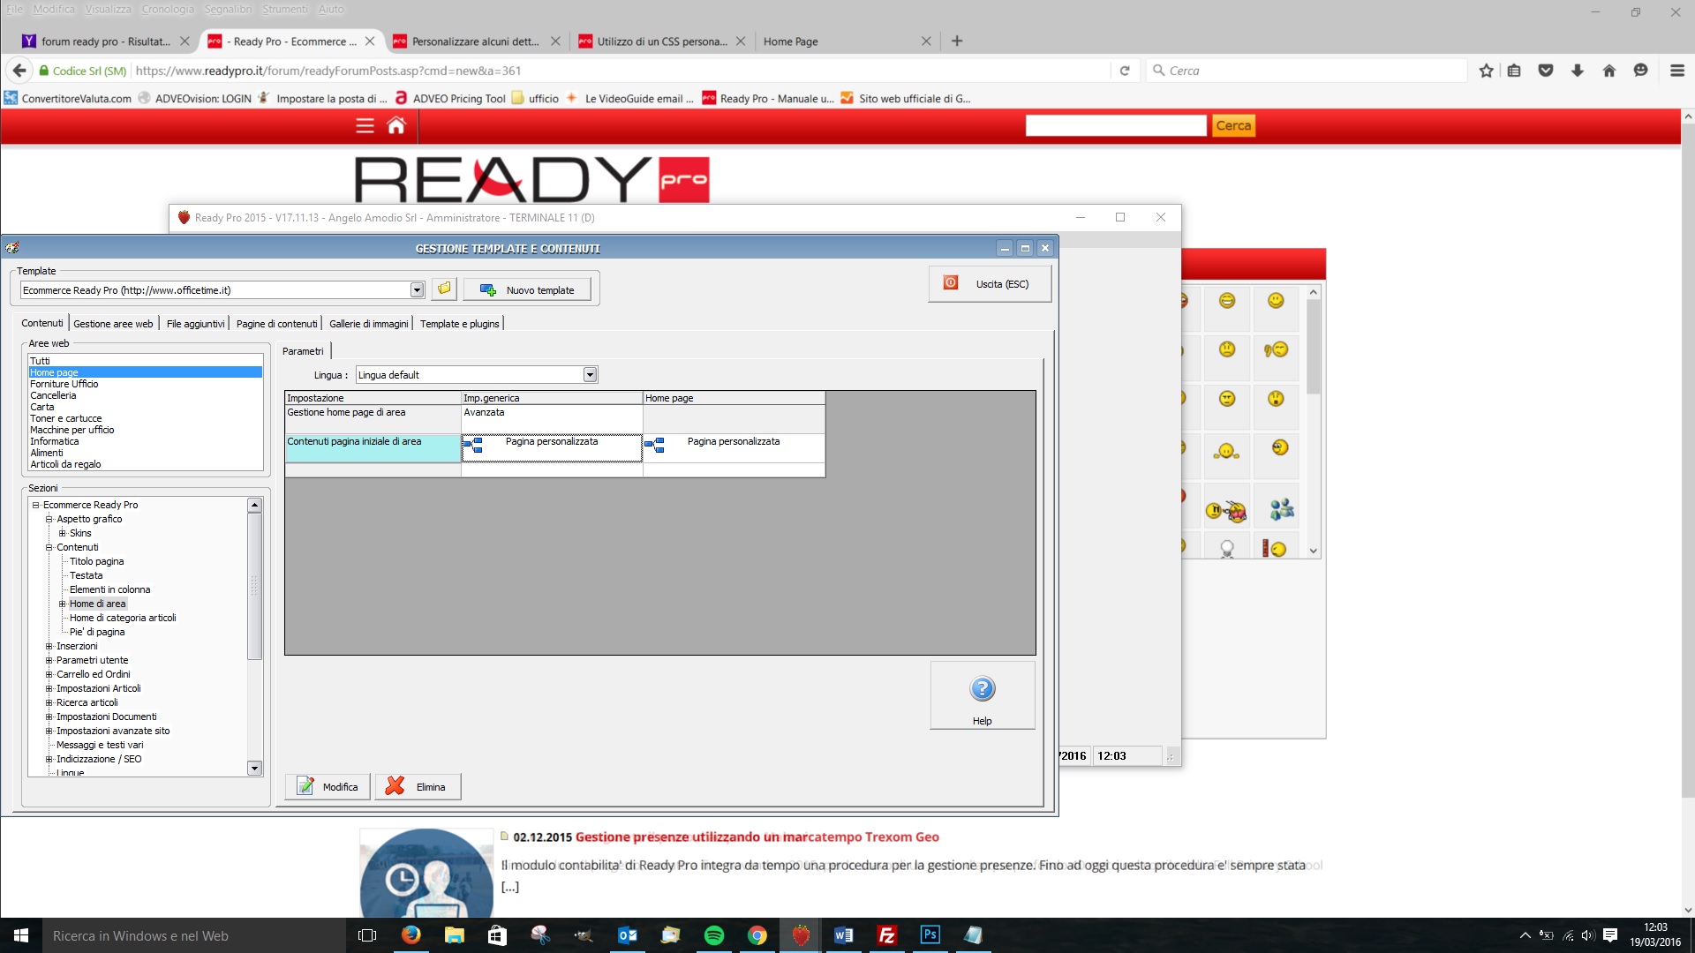The image size is (1695, 953).
Task: Click the forum home icon in red bar
Action: (x=396, y=125)
